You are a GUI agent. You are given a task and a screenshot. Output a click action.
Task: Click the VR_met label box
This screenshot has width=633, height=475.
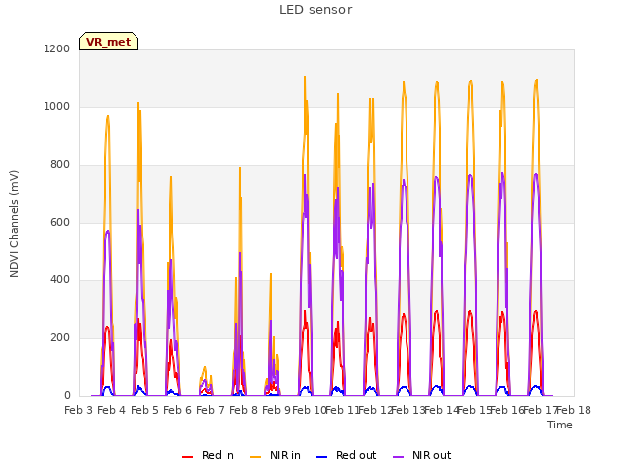109,42
